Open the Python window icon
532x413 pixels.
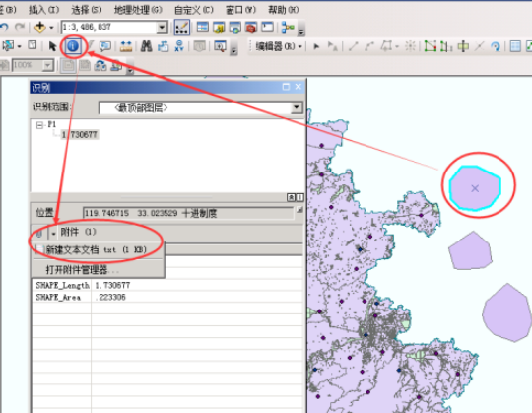pos(267,27)
